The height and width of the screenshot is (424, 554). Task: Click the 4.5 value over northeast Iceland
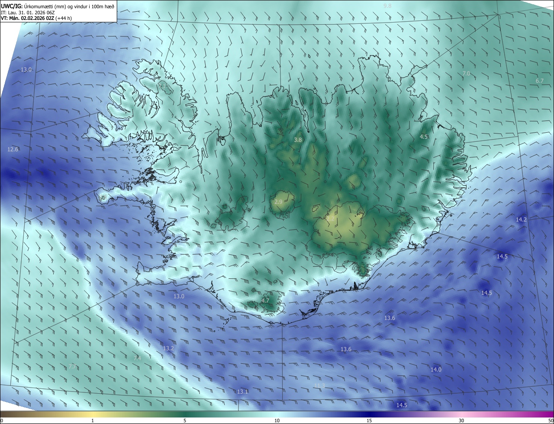(x=424, y=137)
